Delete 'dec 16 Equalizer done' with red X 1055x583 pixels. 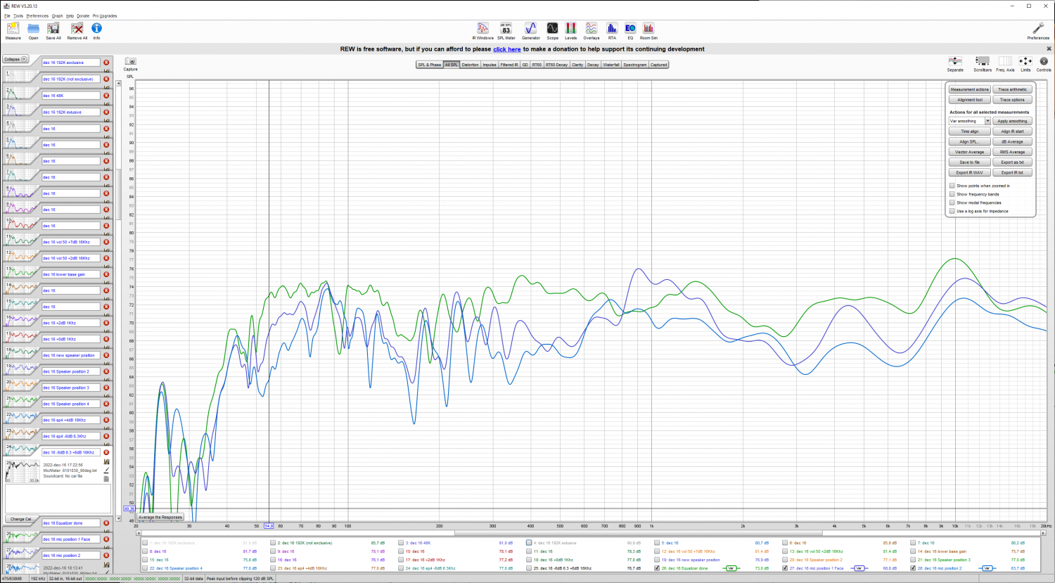107,523
